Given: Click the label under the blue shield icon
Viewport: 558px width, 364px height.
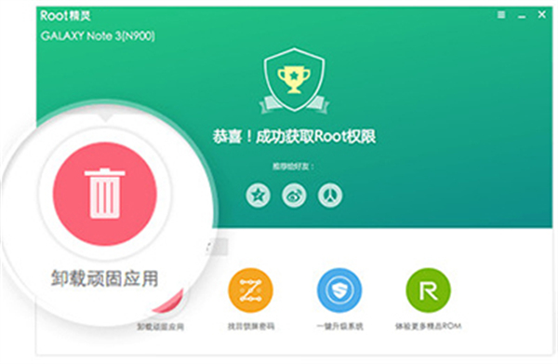Looking at the screenshot, I should point(339,326).
